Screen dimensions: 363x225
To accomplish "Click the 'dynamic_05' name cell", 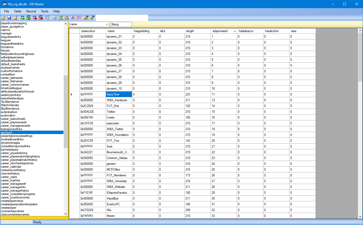I will point(119,60).
